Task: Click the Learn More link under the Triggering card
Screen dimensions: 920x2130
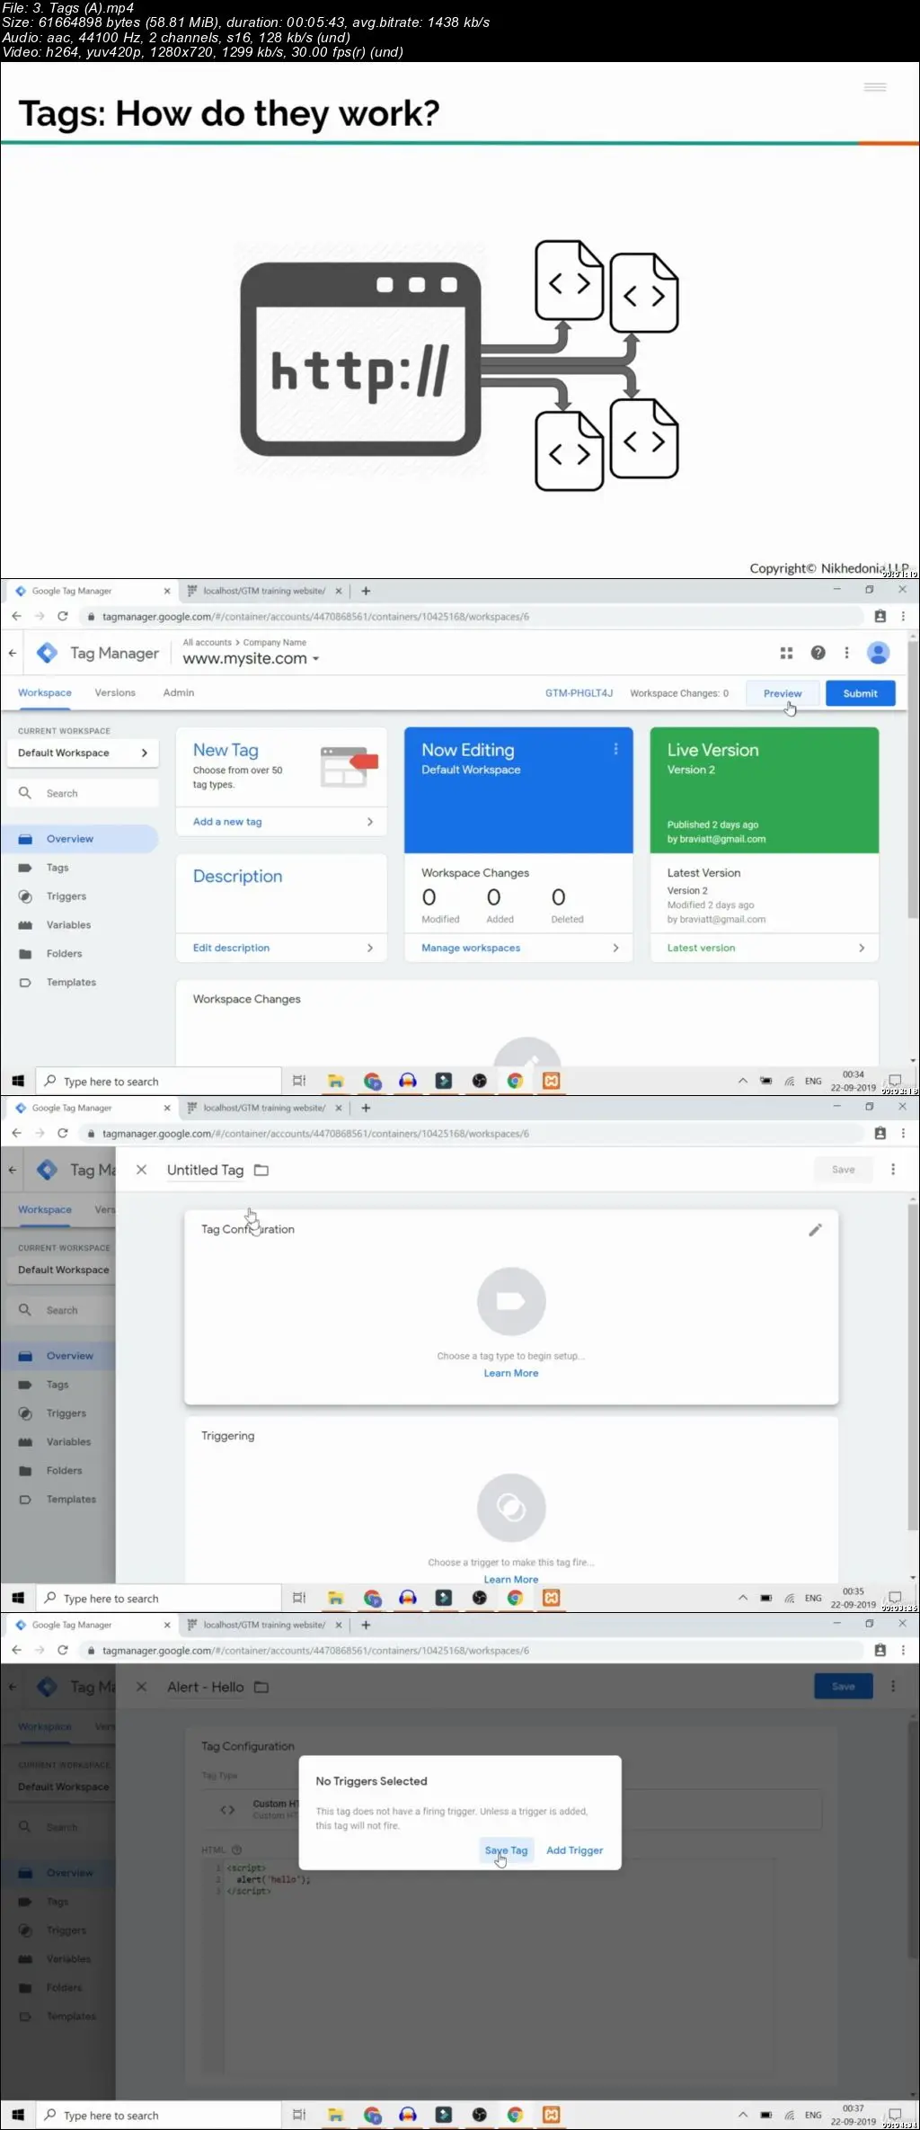Action: click(x=511, y=1579)
